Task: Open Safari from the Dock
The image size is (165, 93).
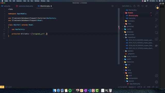Action: tap(58, 90)
